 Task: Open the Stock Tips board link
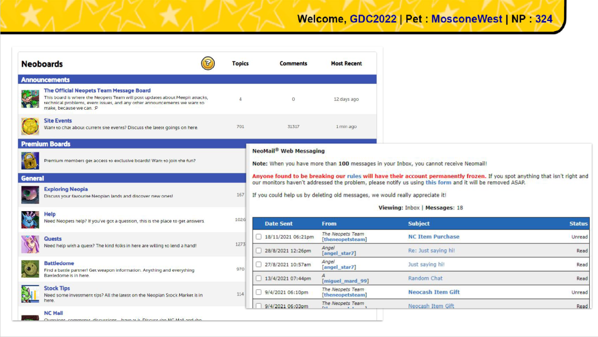(57, 288)
